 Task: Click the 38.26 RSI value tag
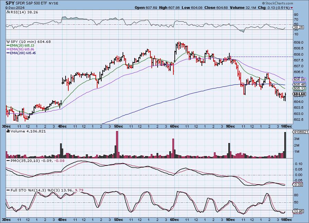[299, 27]
